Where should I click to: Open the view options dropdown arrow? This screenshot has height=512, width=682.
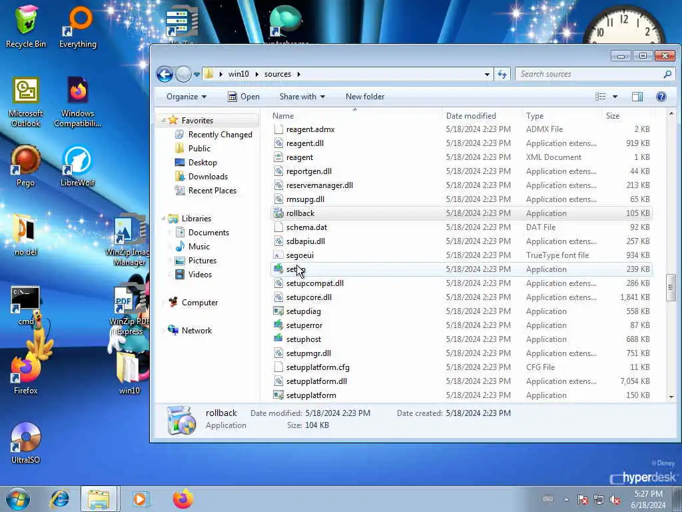click(x=615, y=97)
